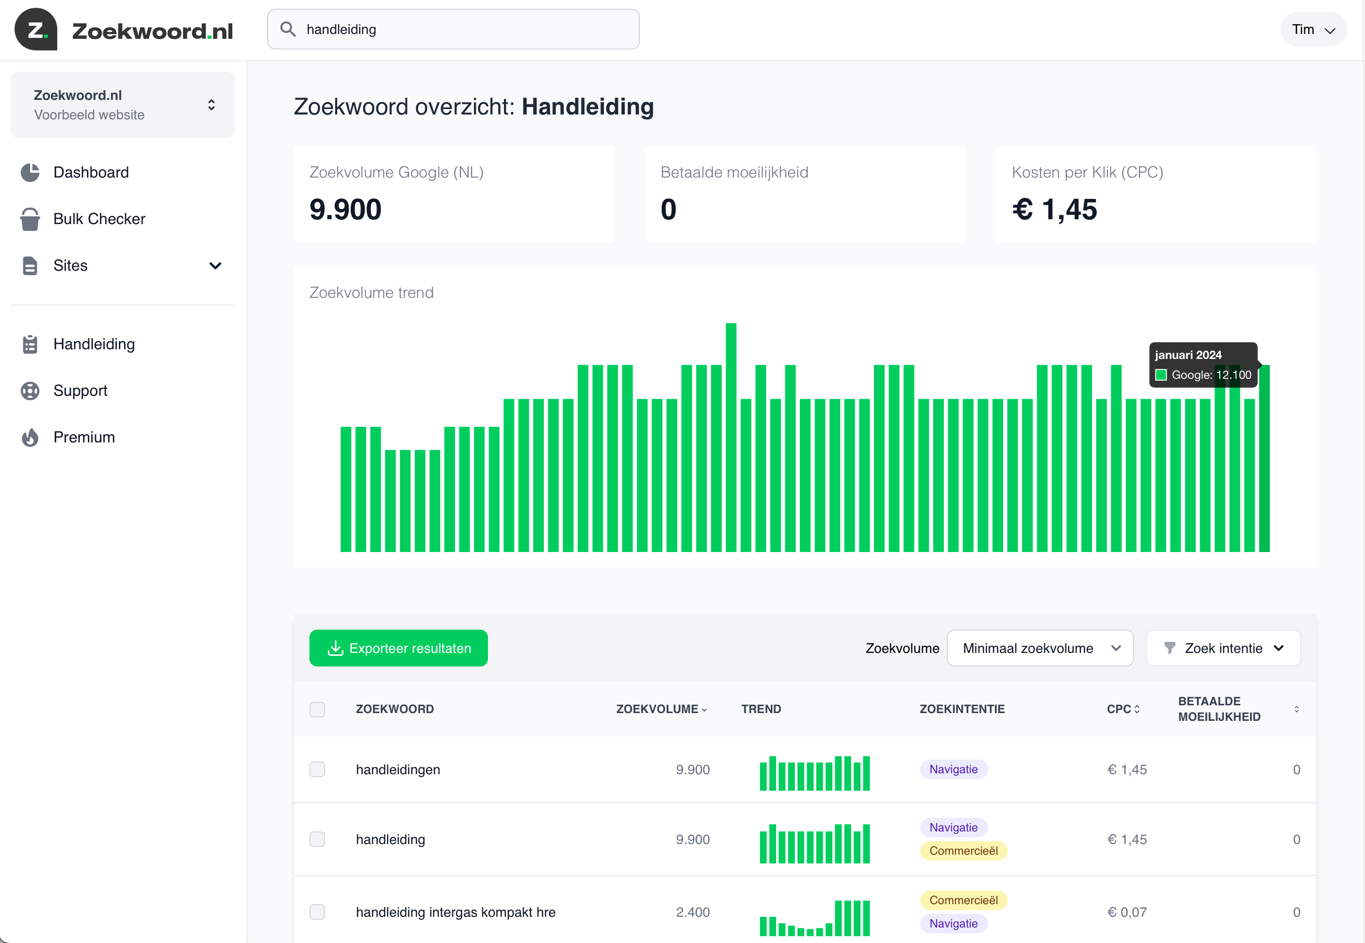Click the search magnifier icon
Image resolution: width=1365 pixels, height=943 pixels.
tap(288, 29)
